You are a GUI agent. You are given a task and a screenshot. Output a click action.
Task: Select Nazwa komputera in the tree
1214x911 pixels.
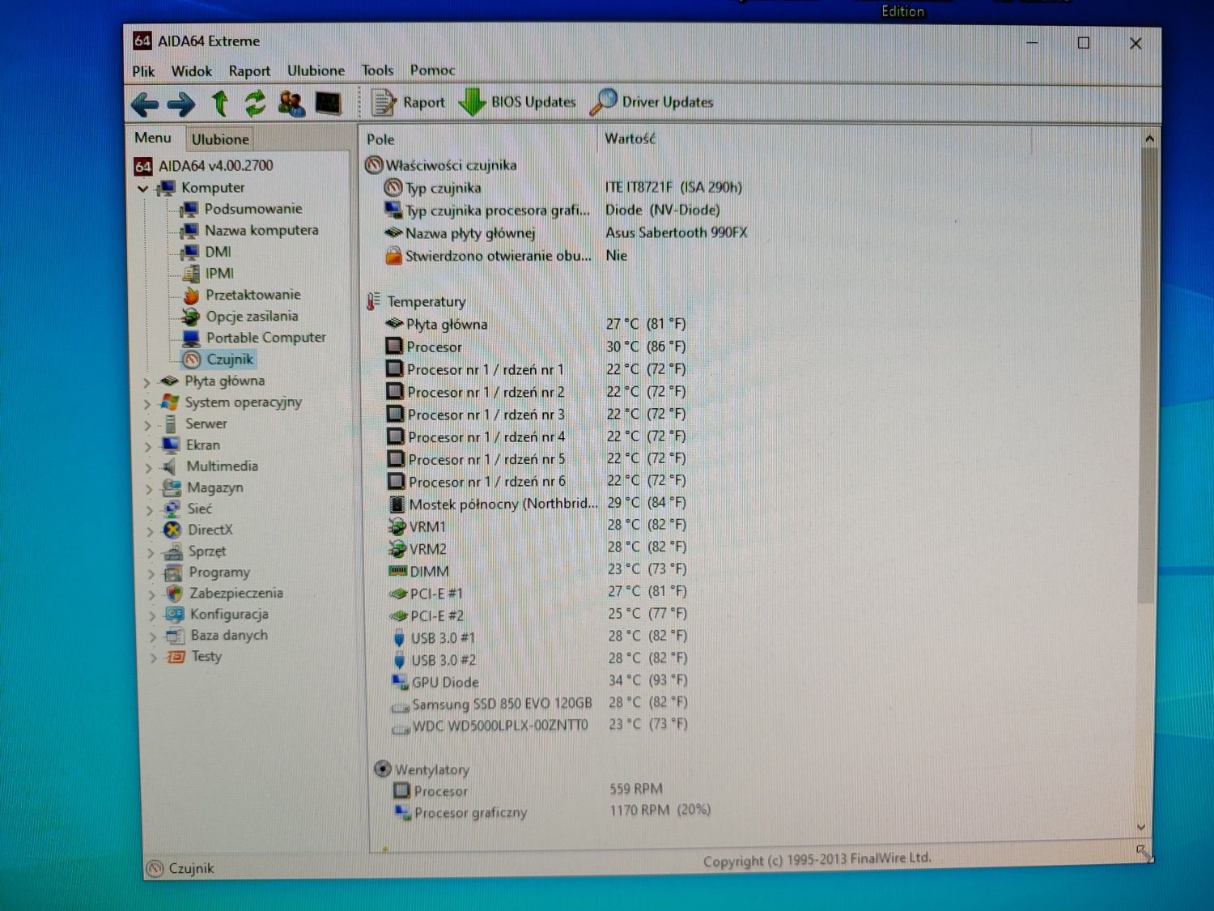[x=250, y=231]
